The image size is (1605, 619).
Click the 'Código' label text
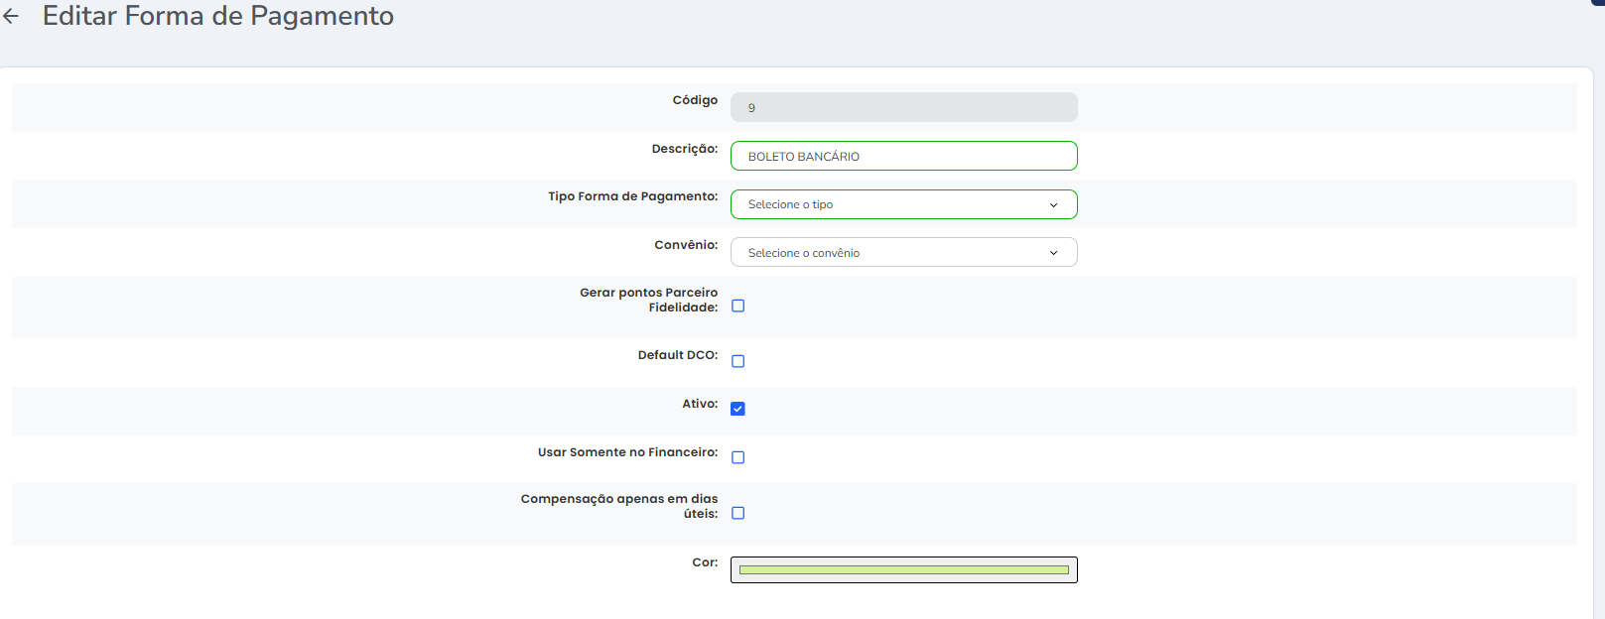695,100
